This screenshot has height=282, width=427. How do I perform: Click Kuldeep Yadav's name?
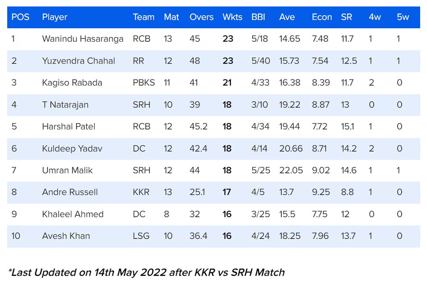(72, 148)
